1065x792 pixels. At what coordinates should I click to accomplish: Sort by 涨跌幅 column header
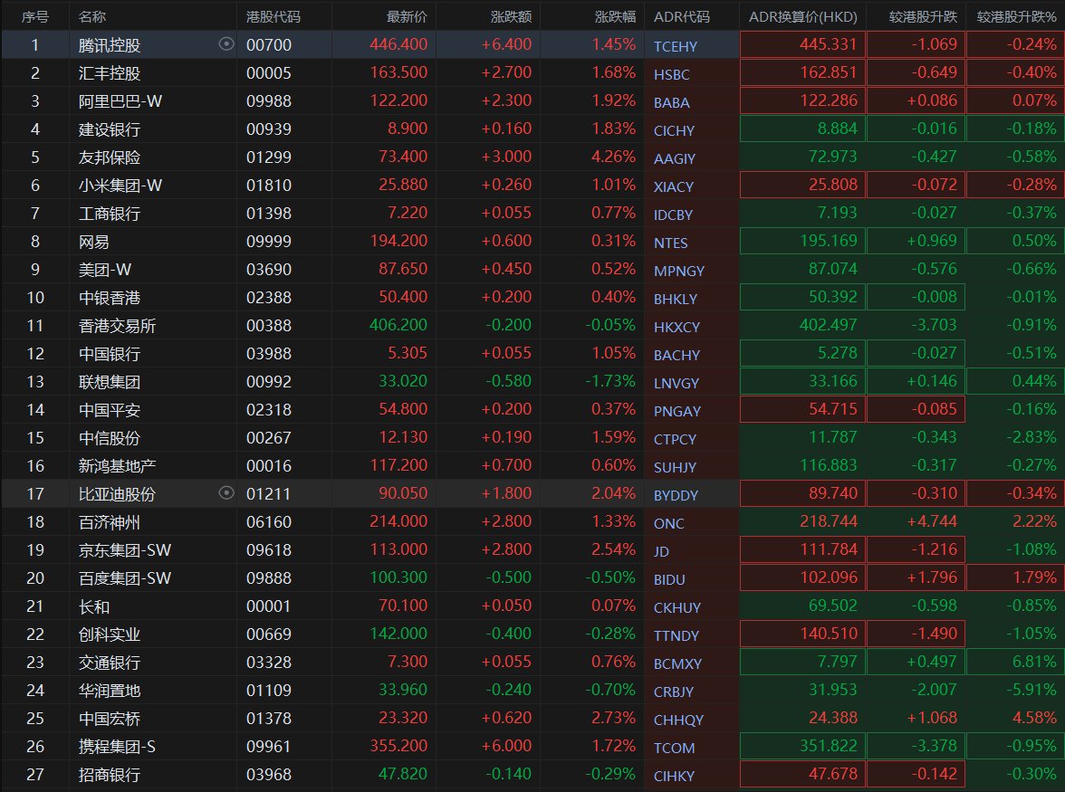click(615, 16)
